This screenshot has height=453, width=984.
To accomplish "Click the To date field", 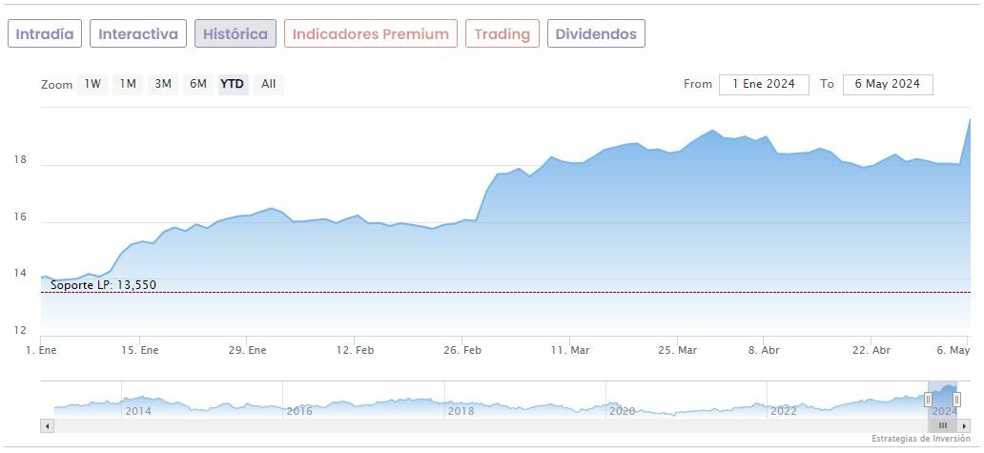I will click(x=887, y=84).
